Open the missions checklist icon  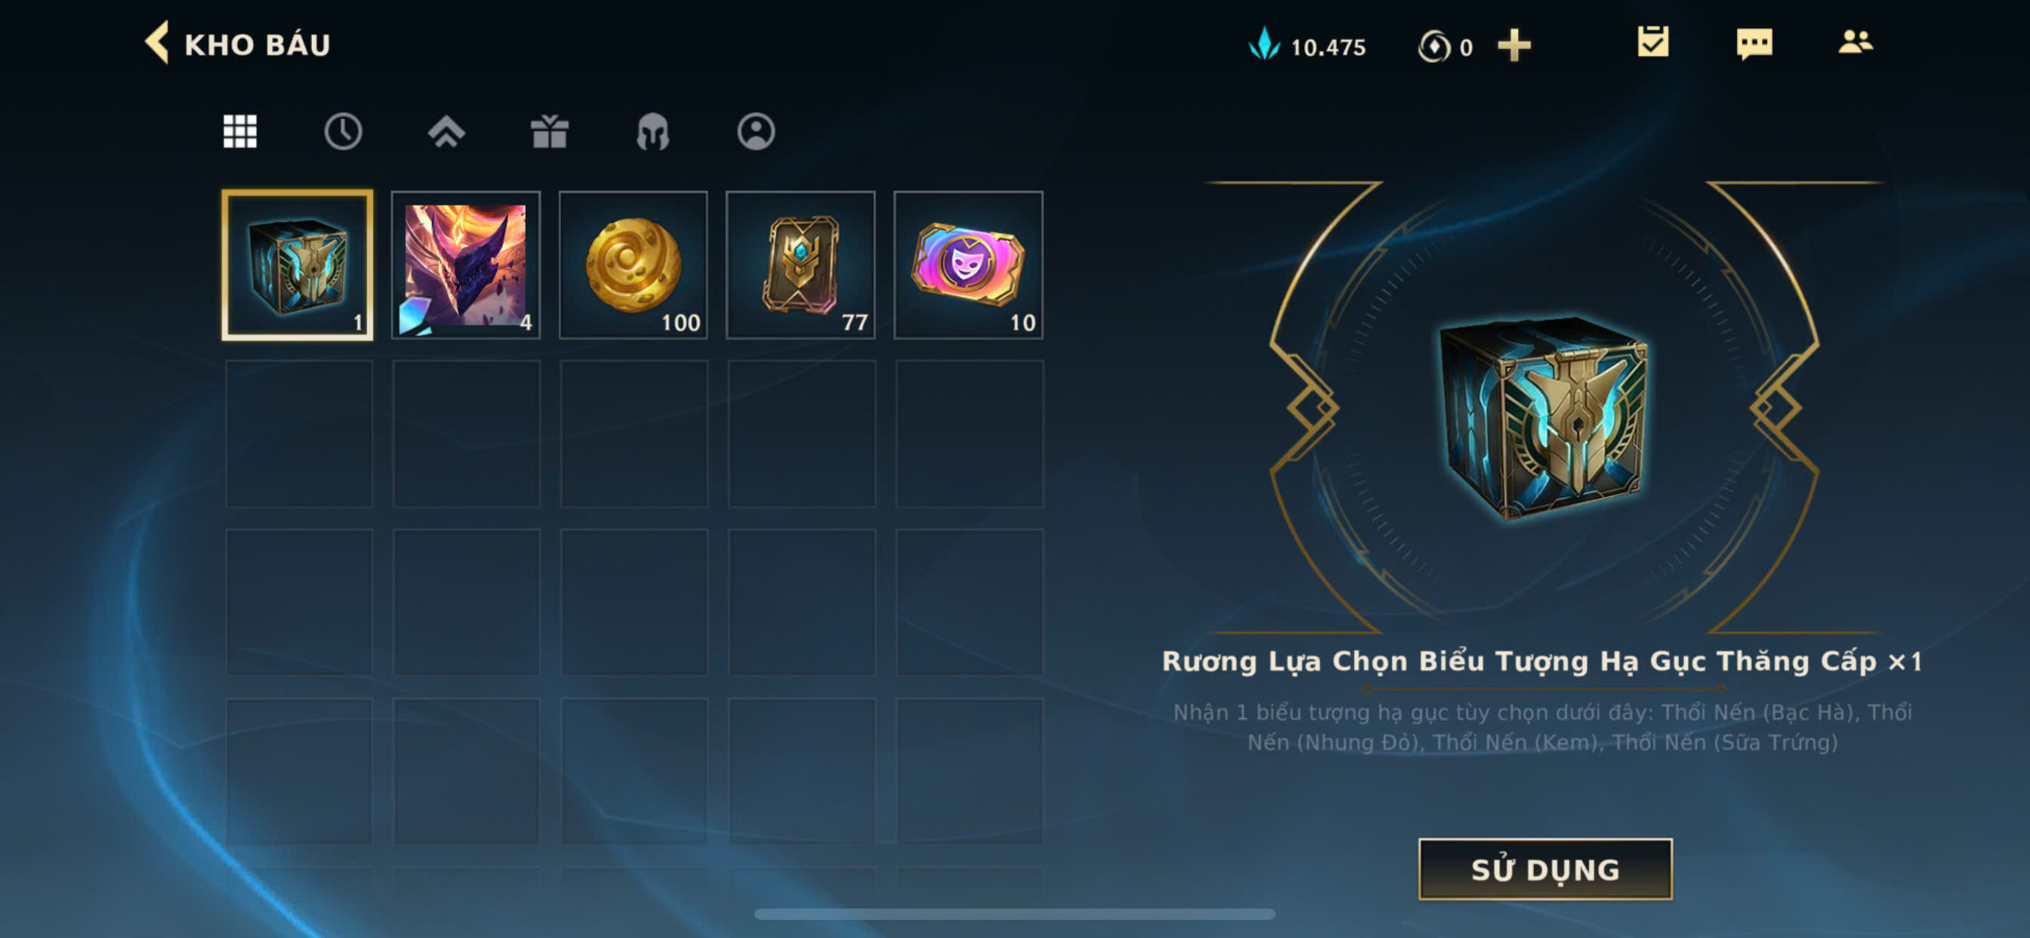pyautogui.click(x=1652, y=42)
